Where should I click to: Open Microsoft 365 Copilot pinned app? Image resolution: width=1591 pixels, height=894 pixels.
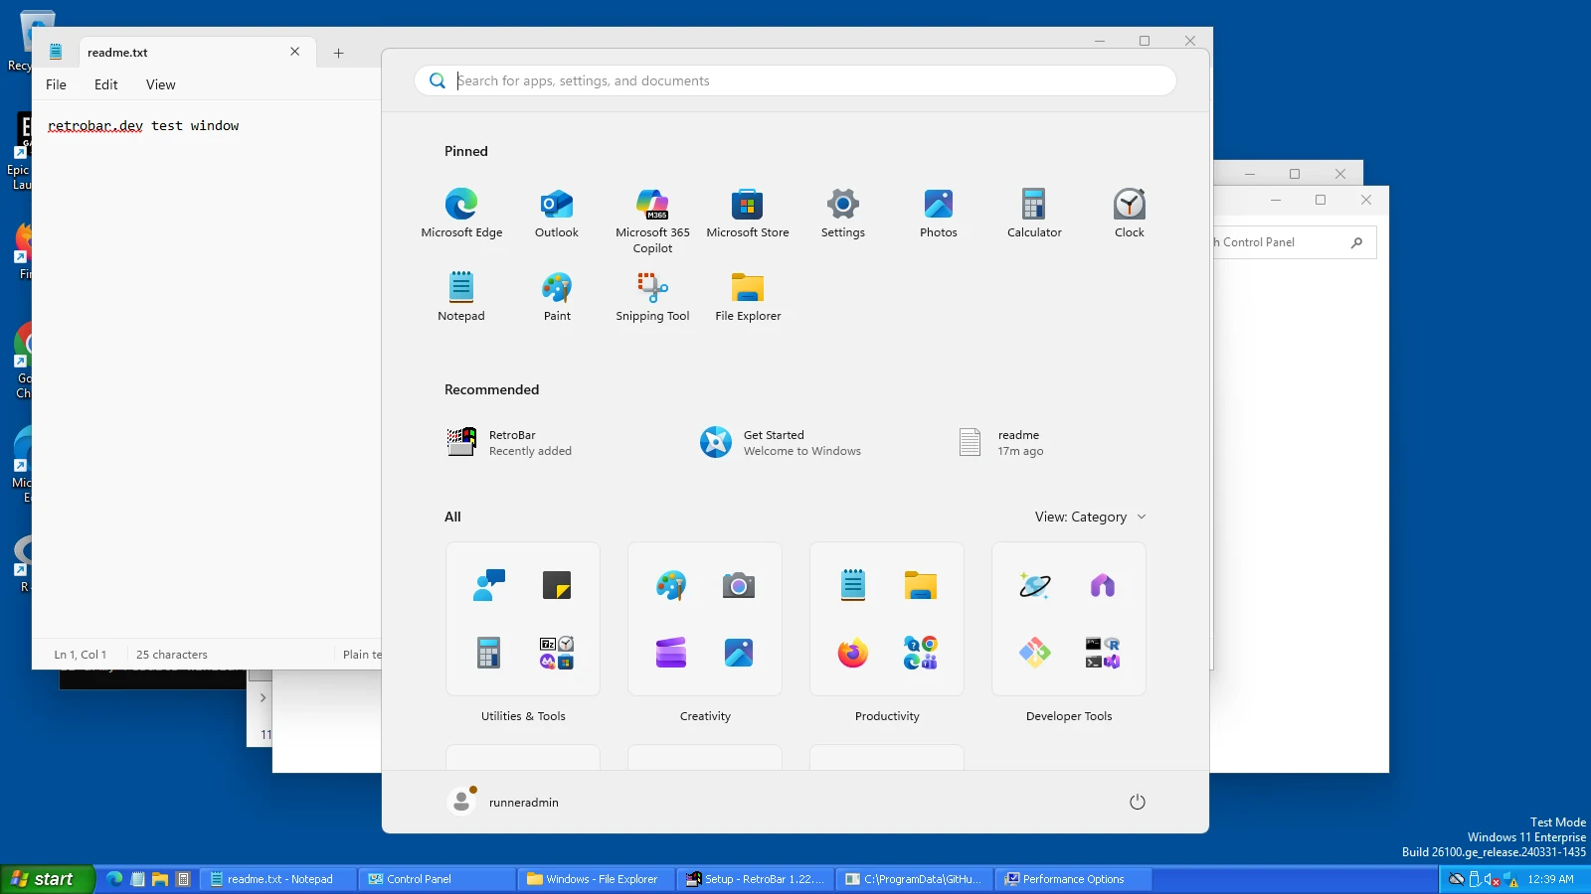coord(652,221)
